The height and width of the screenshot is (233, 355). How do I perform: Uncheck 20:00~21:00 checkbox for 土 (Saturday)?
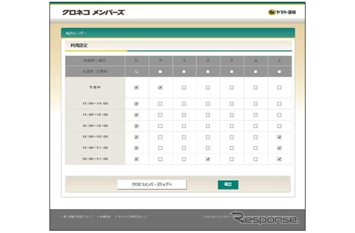click(279, 160)
